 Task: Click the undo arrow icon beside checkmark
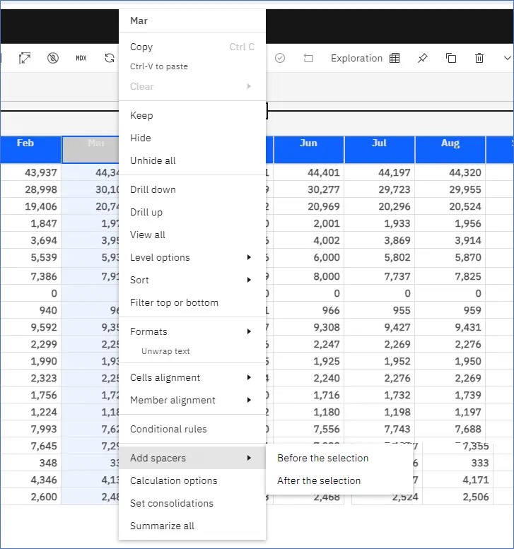pyautogui.click(x=308, y=58)
